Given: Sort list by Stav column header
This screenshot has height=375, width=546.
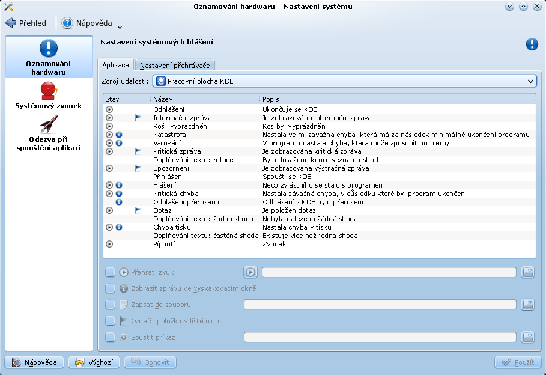Looking at the screenshot, I should (127, 99).
